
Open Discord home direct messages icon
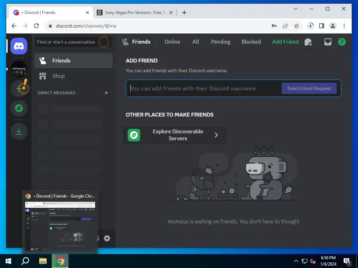click(19, 46)
